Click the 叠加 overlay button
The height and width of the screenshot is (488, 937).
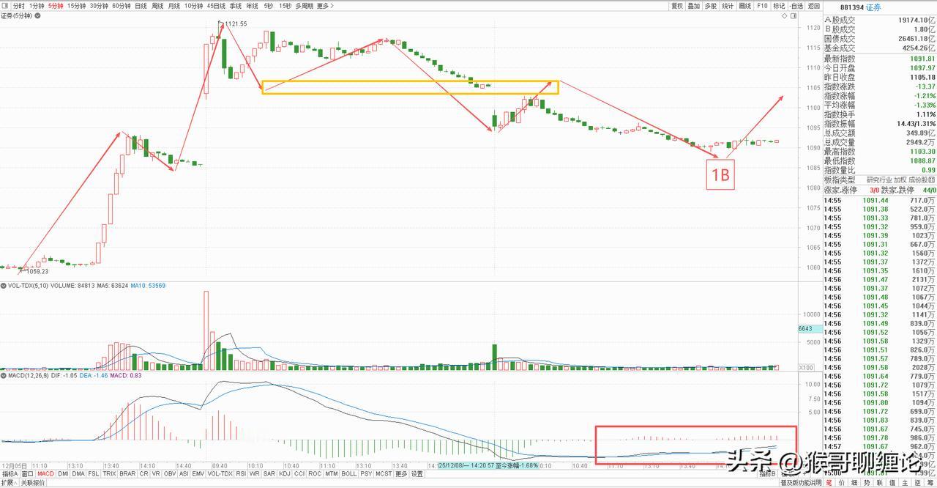point(694,5)
